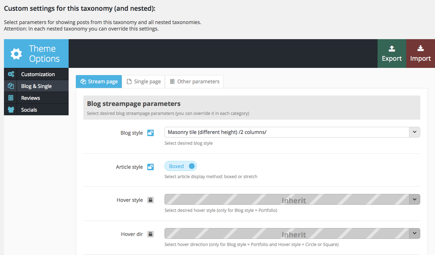
Task: Open the Other parameters tab
Action: point(194,82)
